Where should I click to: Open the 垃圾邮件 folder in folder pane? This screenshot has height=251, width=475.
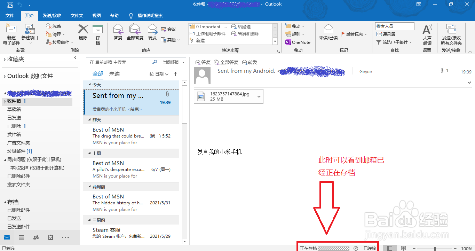click(19, 151)
